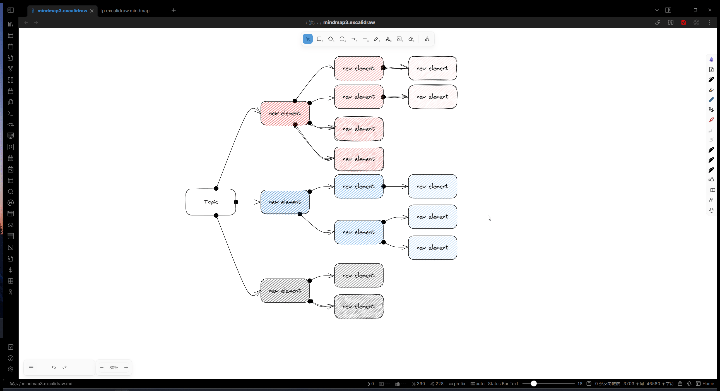Toggle the canvas lock icon
Image resolution: width=720 pixels, height=391 pixels.
(711, 200)
